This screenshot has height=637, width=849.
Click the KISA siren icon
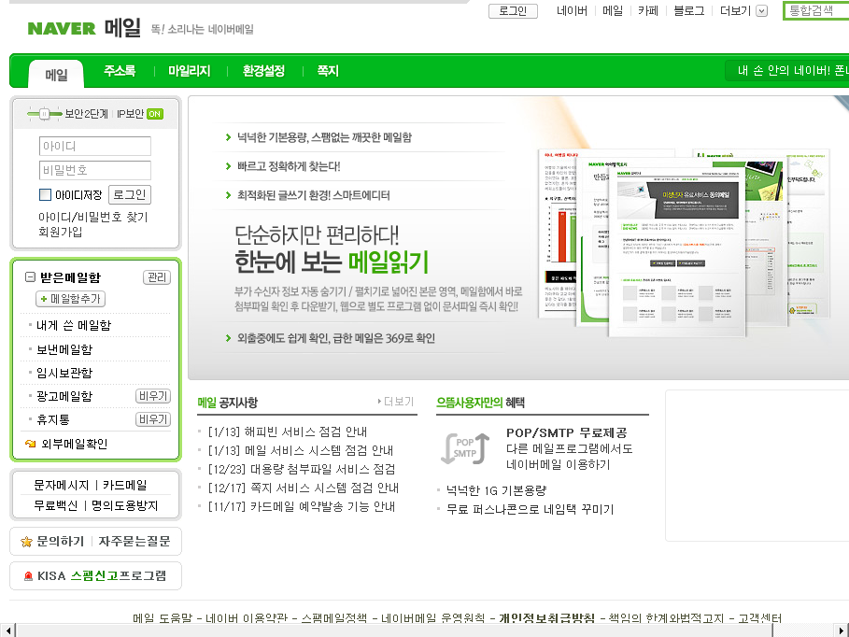pyautogui.click(x=28, y=575)
